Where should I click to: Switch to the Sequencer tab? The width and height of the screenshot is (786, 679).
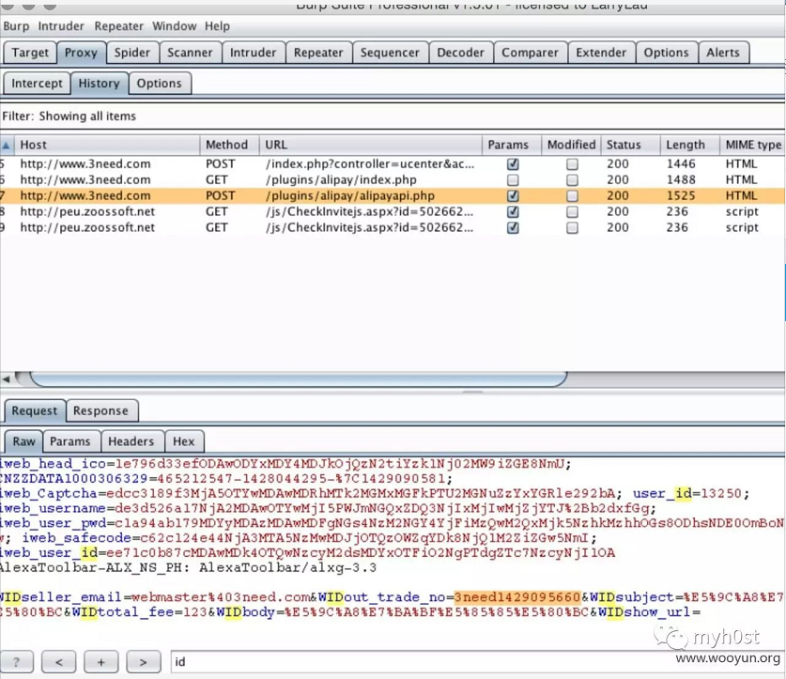[390, 53]
